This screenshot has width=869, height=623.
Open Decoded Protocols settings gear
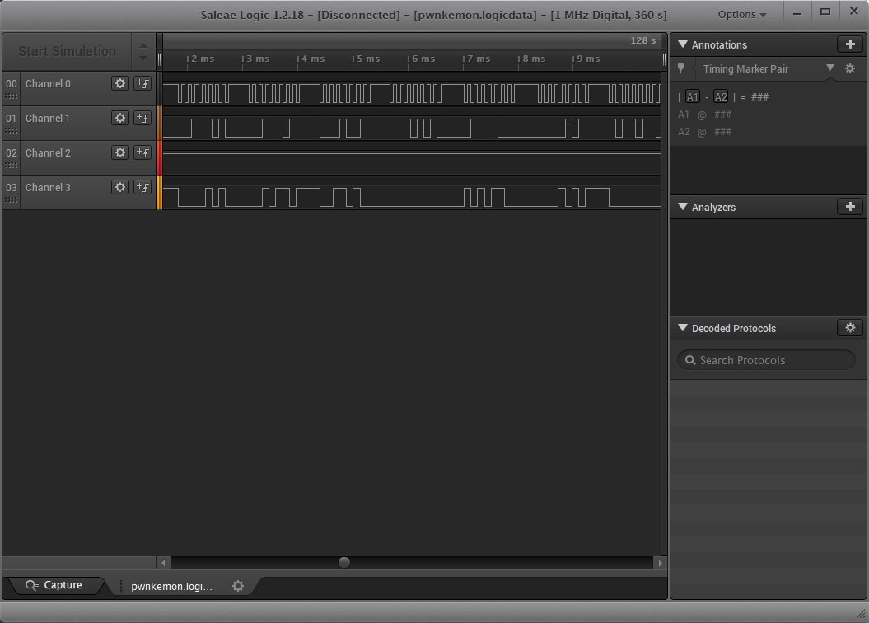(x=850, y=328)
